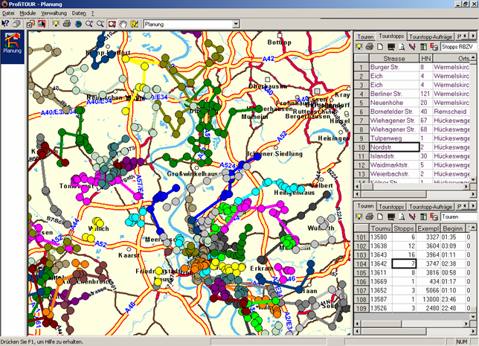Image resolution: width=479 pixels, height=346 pixels.
Task: Click page search icon in lower Touren panel
Action: pos(402,217)
